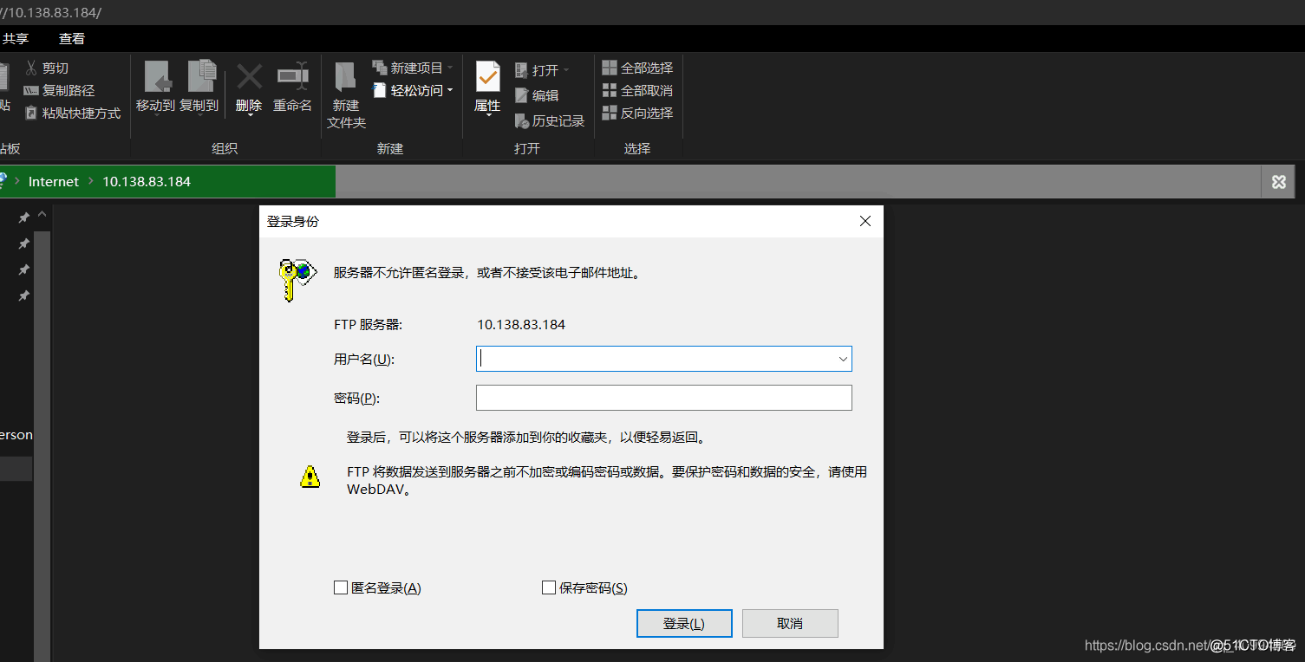1305x662 pixels.
Task: Click Paste shortcut (粘贴快捷方式) in ribbon
Action: point(72,113)
